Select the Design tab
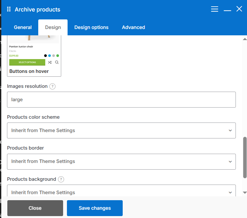The height and width of the screenshot is (218, 247). [x=53, y=27]
